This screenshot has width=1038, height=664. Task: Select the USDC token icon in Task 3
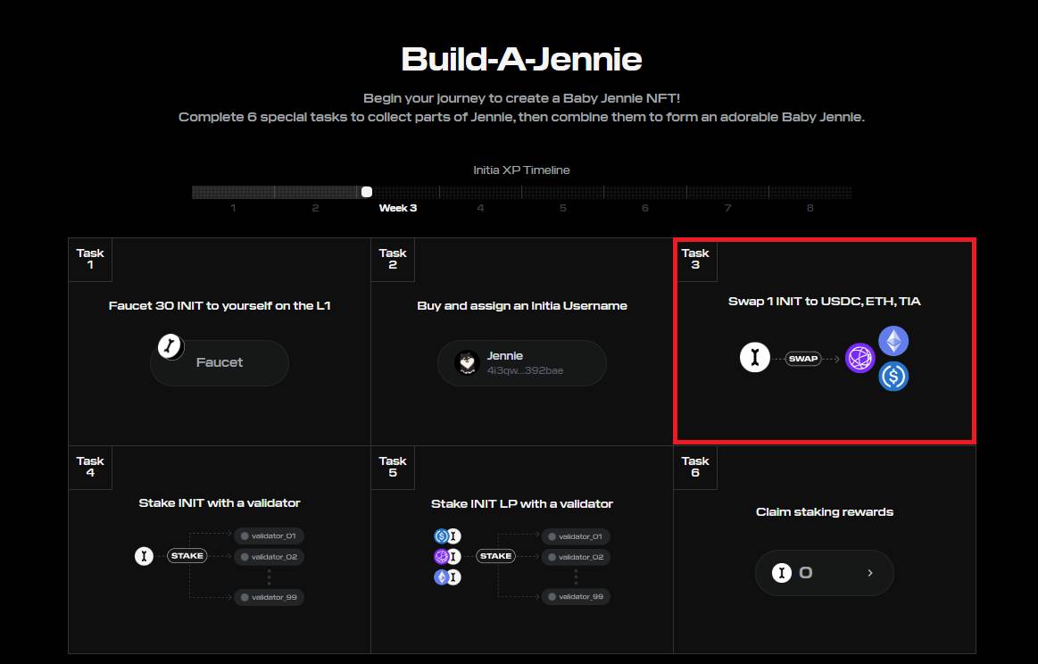(x=893, y=376)
